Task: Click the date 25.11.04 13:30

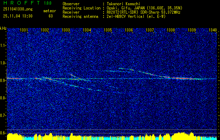Action: 18,16
